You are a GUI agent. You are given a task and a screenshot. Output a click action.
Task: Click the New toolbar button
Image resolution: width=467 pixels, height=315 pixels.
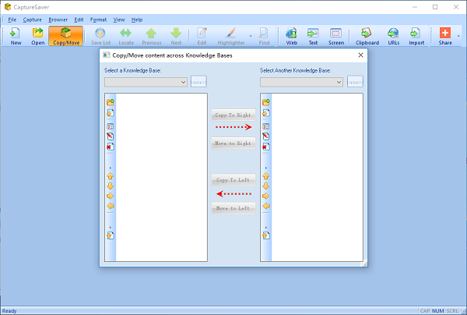click(16, 36)
